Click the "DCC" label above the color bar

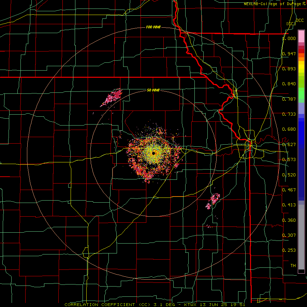tap(299, 20)
